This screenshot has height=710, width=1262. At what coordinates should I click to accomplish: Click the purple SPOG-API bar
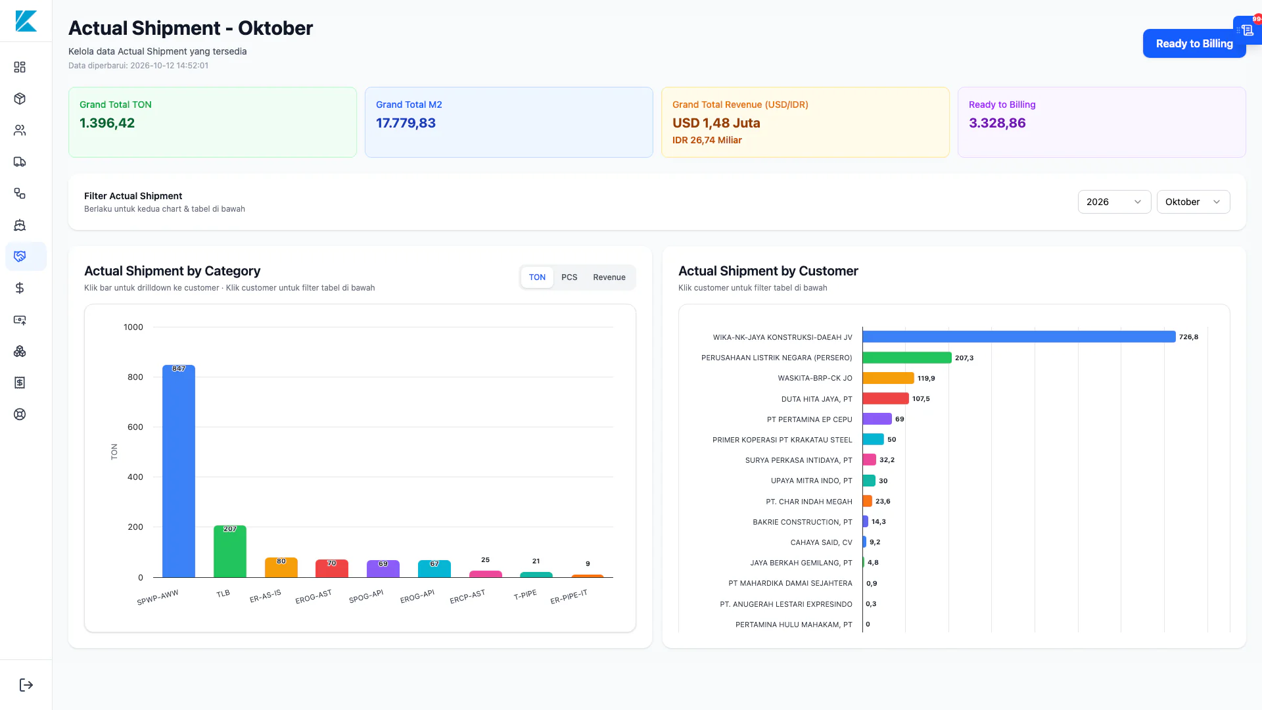point(383,569)
